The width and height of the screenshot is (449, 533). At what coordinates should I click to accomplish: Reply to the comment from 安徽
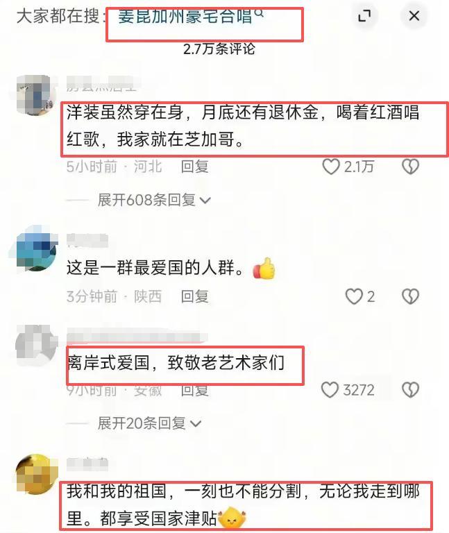194,391
